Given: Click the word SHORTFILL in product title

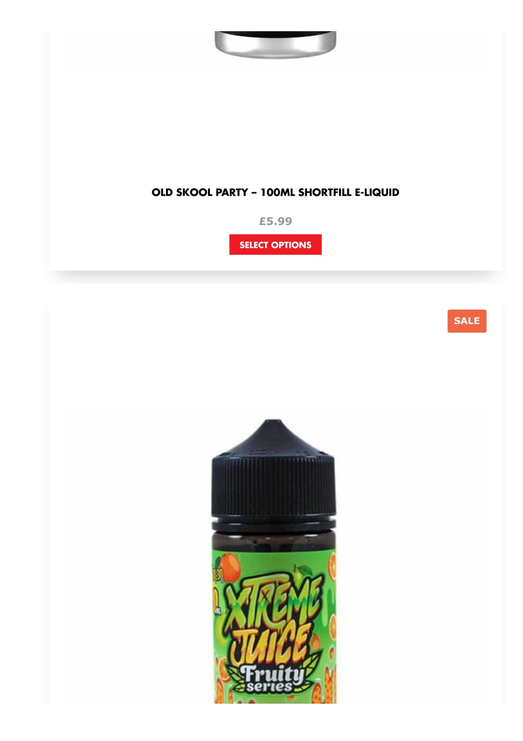Looking at the screenshot, I should [x=325, y=193].
